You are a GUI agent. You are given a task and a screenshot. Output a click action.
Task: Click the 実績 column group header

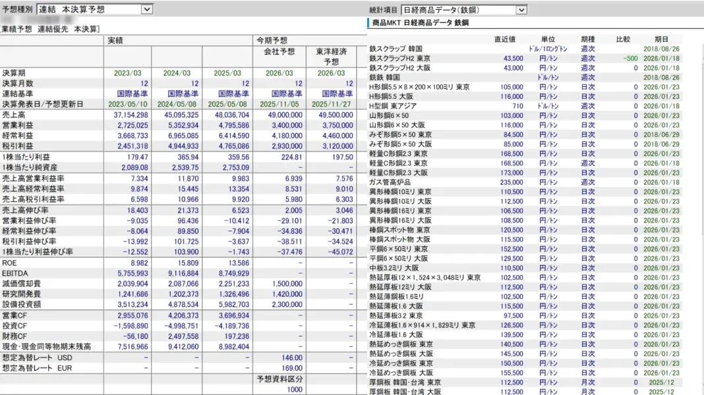(115, 40)
